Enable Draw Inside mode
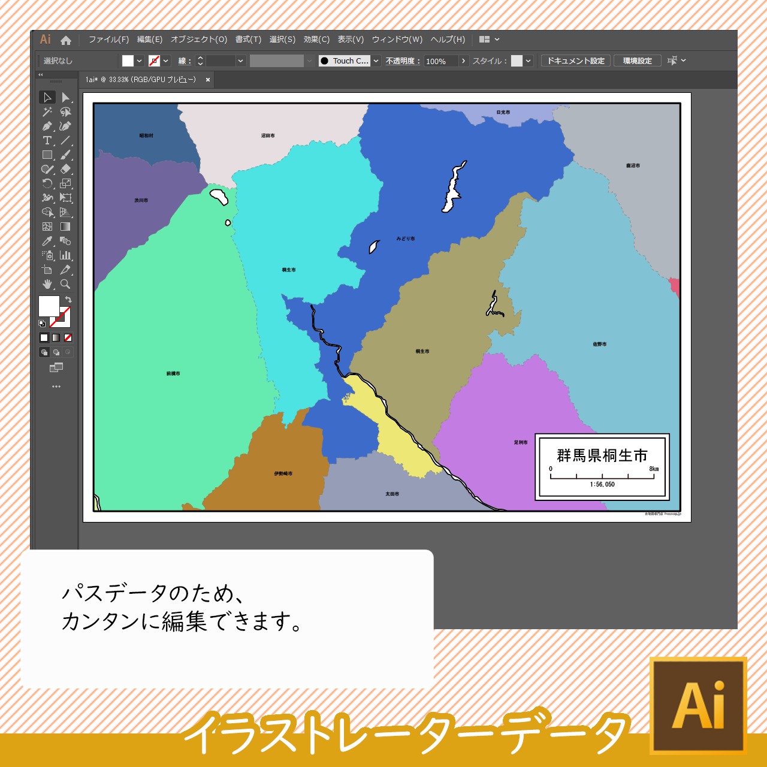 click(x=68, y=352)
